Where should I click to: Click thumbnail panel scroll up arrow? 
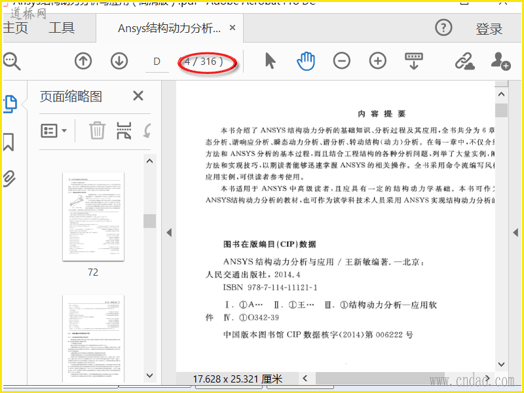click(x=150, y=161)
